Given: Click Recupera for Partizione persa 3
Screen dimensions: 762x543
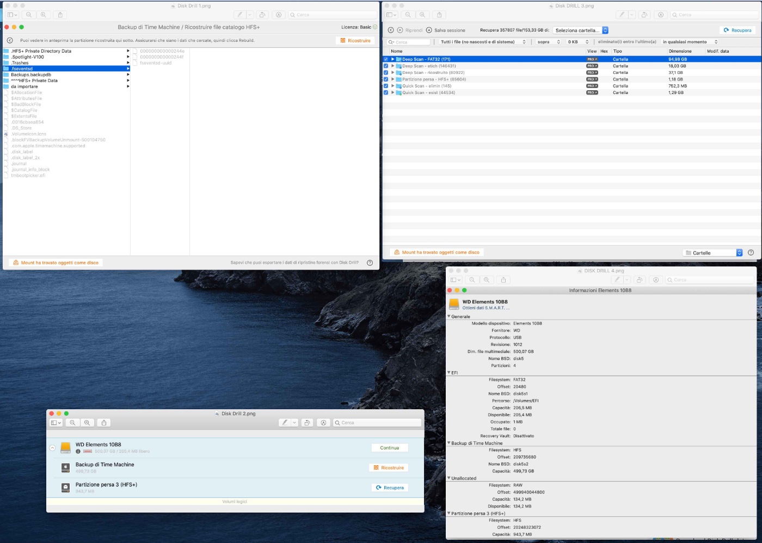Looking at the screenshot, I should pyautogui.click(x=390, y=488).
